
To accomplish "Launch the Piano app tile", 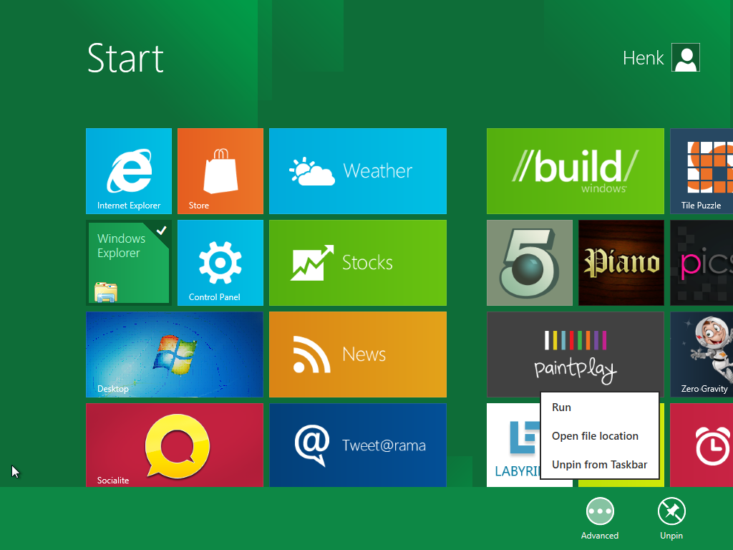I will [x=621, y=262].
